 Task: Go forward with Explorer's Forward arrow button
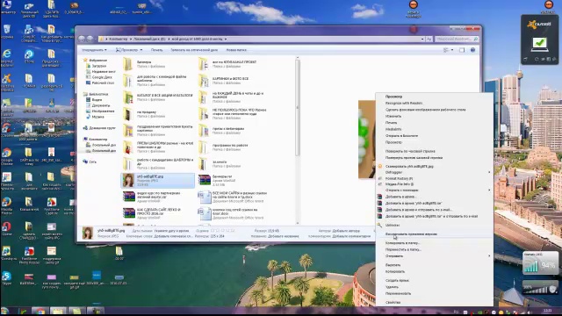[x=90, y=39]
